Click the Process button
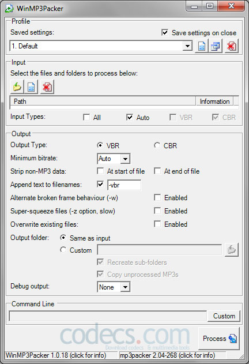The width and height of the screenshot is (249, 364). pyautogui.click(x=219, y=339)
